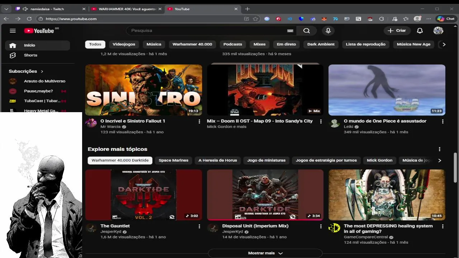Open options for O Incrível e Sinistro Fallout 1
Image resolution: width=459 pixels, height=258 pixels.
pos(199,121)
